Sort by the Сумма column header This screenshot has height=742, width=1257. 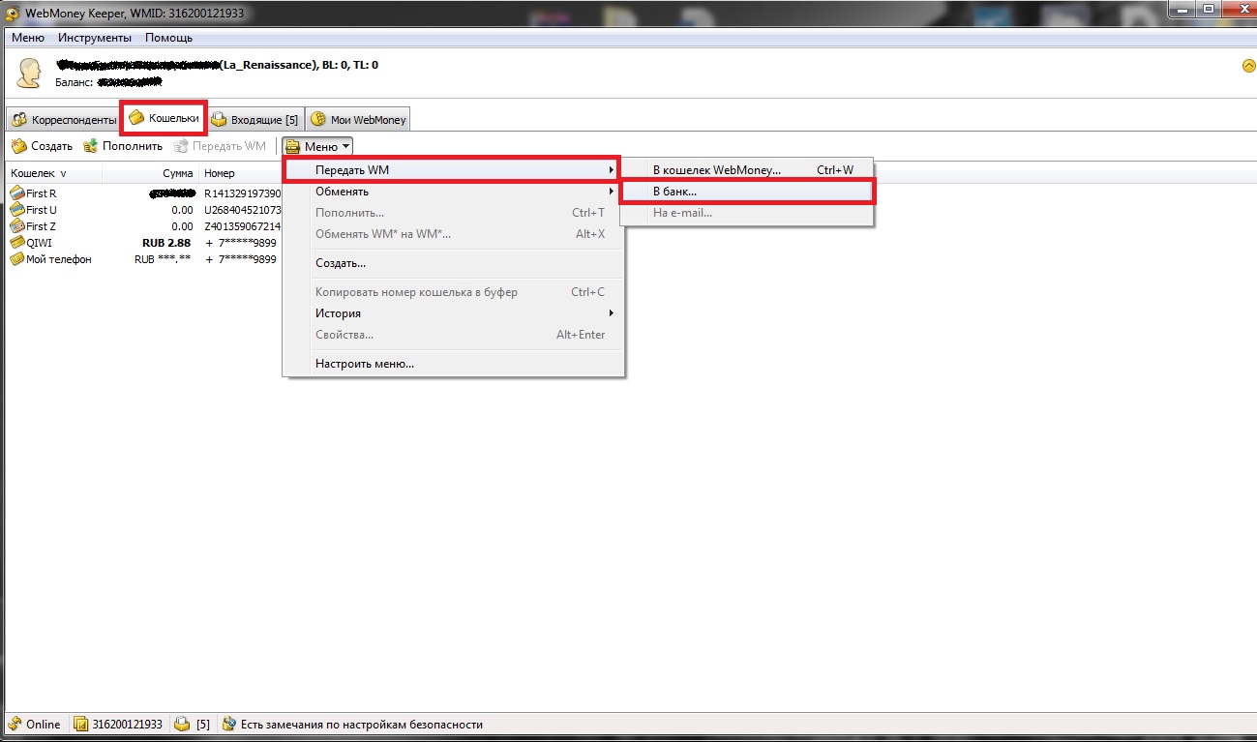click(150, 174)
